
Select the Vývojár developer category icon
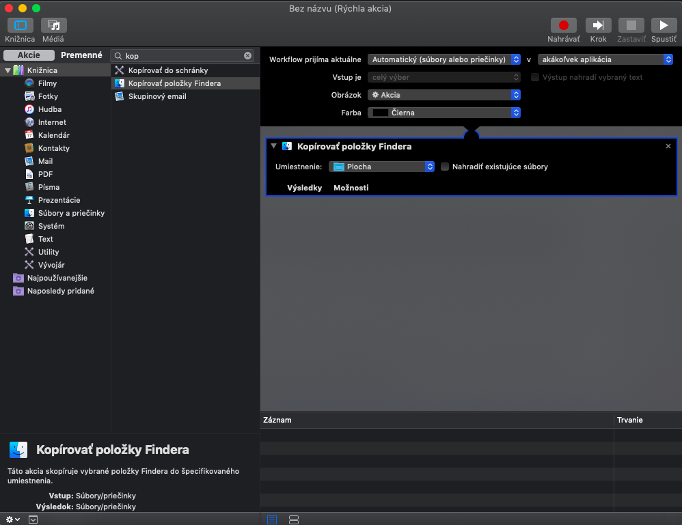coord(29,265)
